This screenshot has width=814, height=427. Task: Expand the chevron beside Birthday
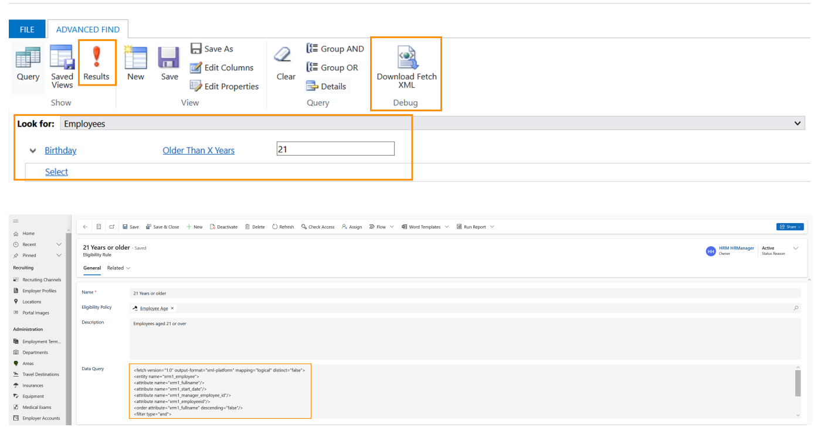pyautogui.click(x=33, y=151)
